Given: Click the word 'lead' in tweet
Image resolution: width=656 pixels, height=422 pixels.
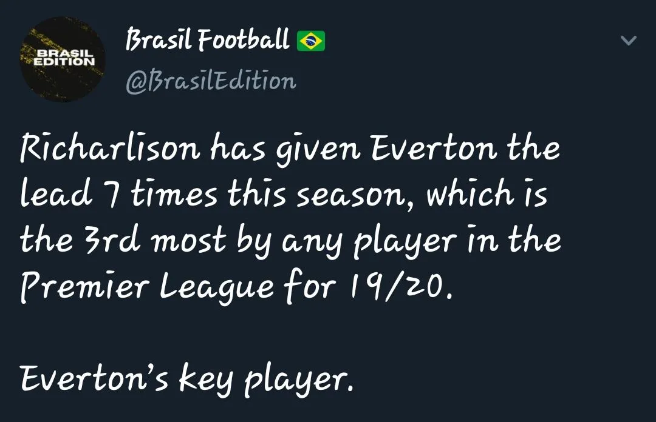Looking at the screenshot, I should [50, 194].
